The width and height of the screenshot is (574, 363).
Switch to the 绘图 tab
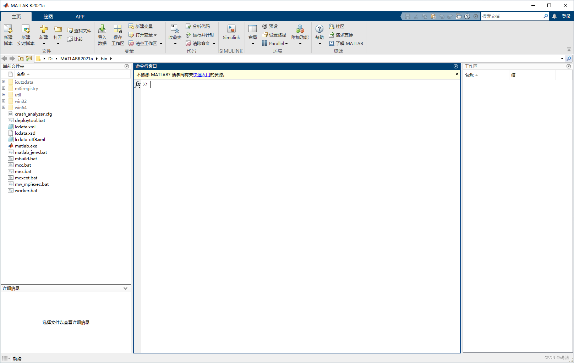coord(48,17)
